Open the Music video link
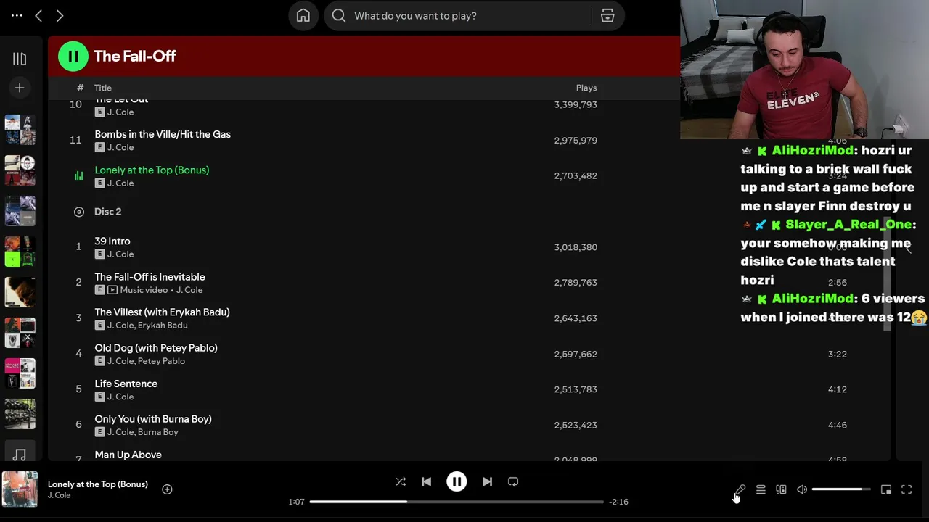The width and height of the screenshot is (929, 522). (x=144, y=290)
